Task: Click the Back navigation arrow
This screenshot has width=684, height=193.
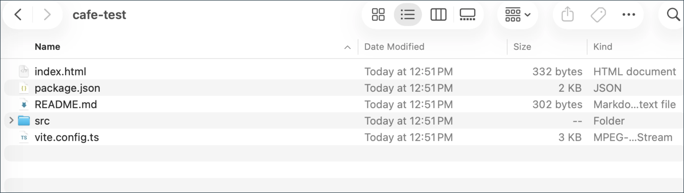Action: (x=18, y=15)
